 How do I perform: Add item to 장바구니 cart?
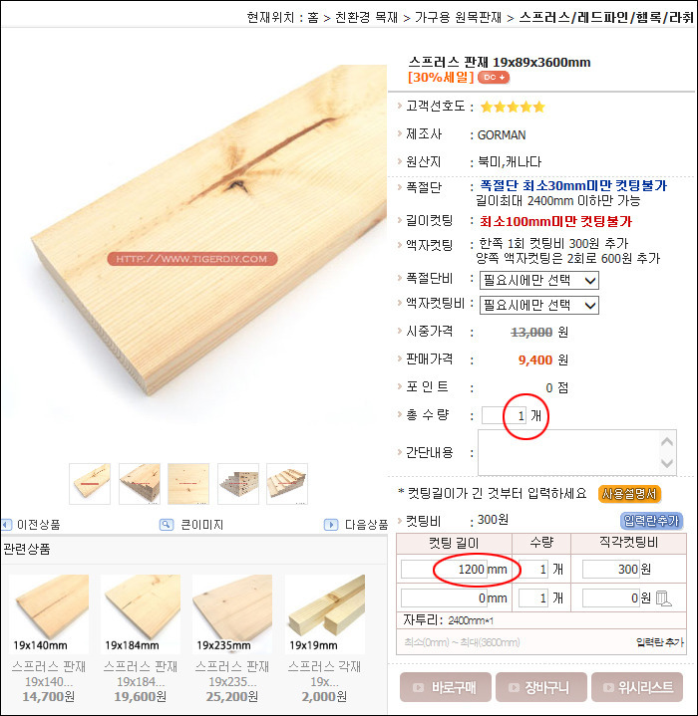(540, 687)
